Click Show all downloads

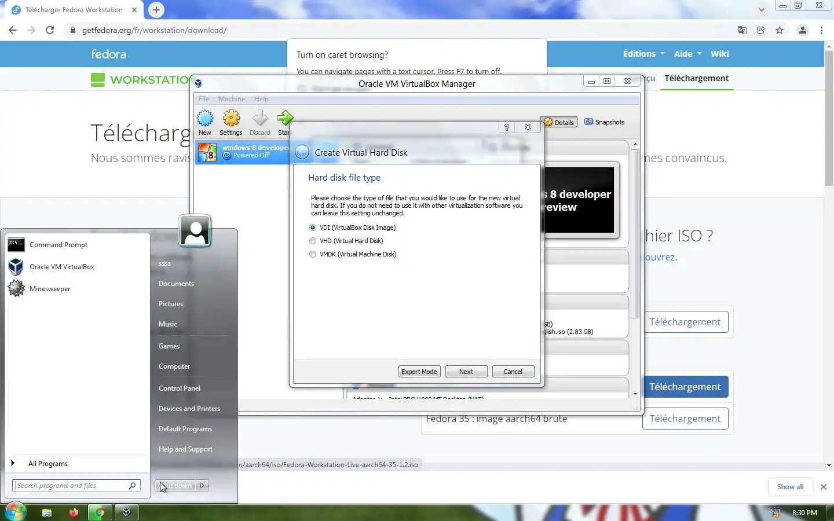(x=790, y=487)
